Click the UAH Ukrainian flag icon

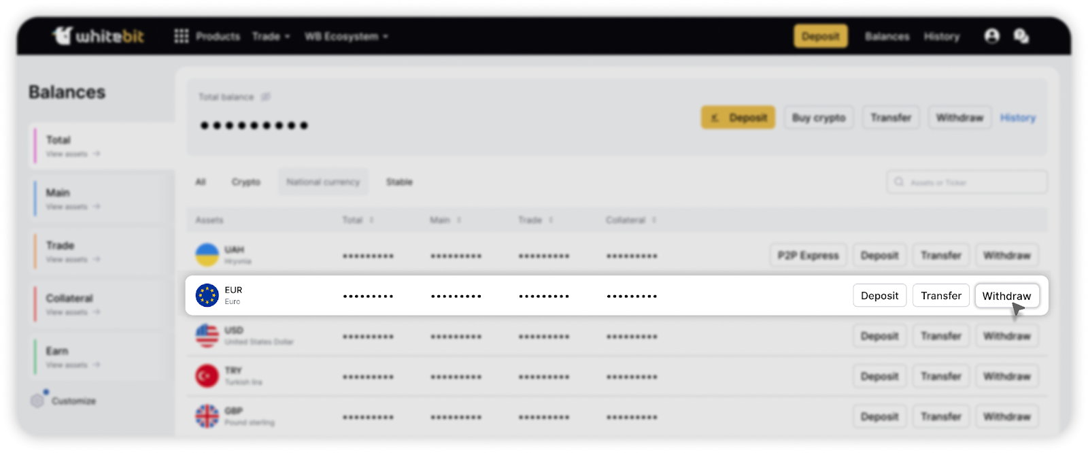click(207, 255)
